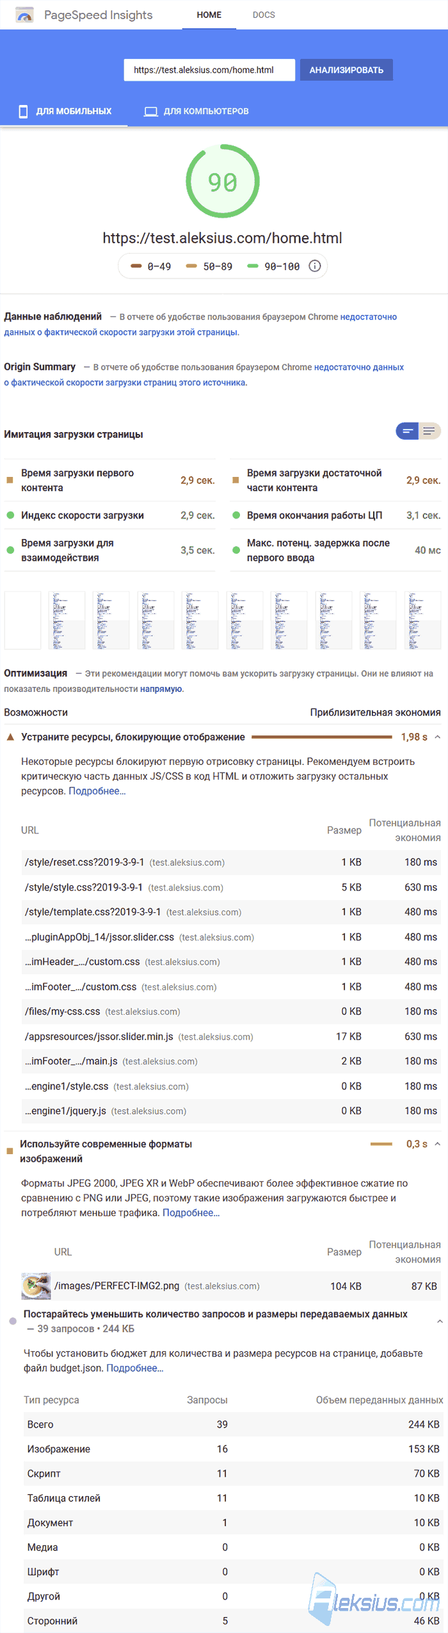The height and width of the screenshot is (1633, 448).
Task: Open the HOME tab
Action: click(209, 15)
